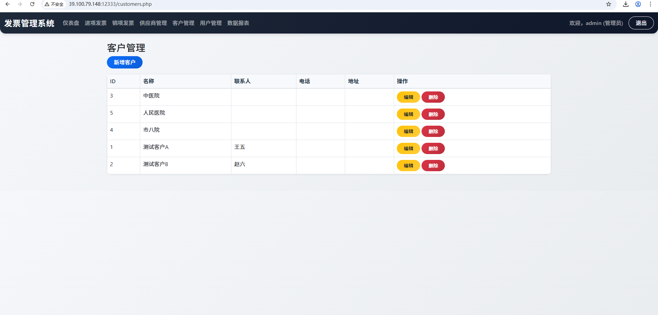Open 用户管理 page
This screenshot has height=315, width=658.
coord(211,23)
